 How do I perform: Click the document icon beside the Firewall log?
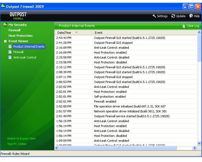(10, 52)
